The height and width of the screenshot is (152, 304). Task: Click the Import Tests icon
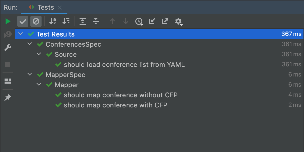click(x=152, y=22)
